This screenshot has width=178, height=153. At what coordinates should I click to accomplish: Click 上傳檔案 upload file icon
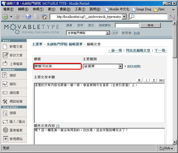[x=5, y=63]
